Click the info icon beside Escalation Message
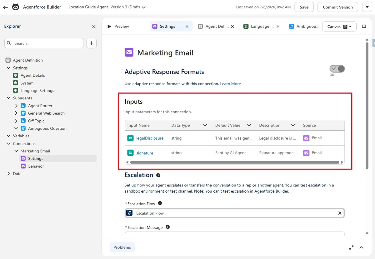The image size is (375, 259). (x=167, y=227)
